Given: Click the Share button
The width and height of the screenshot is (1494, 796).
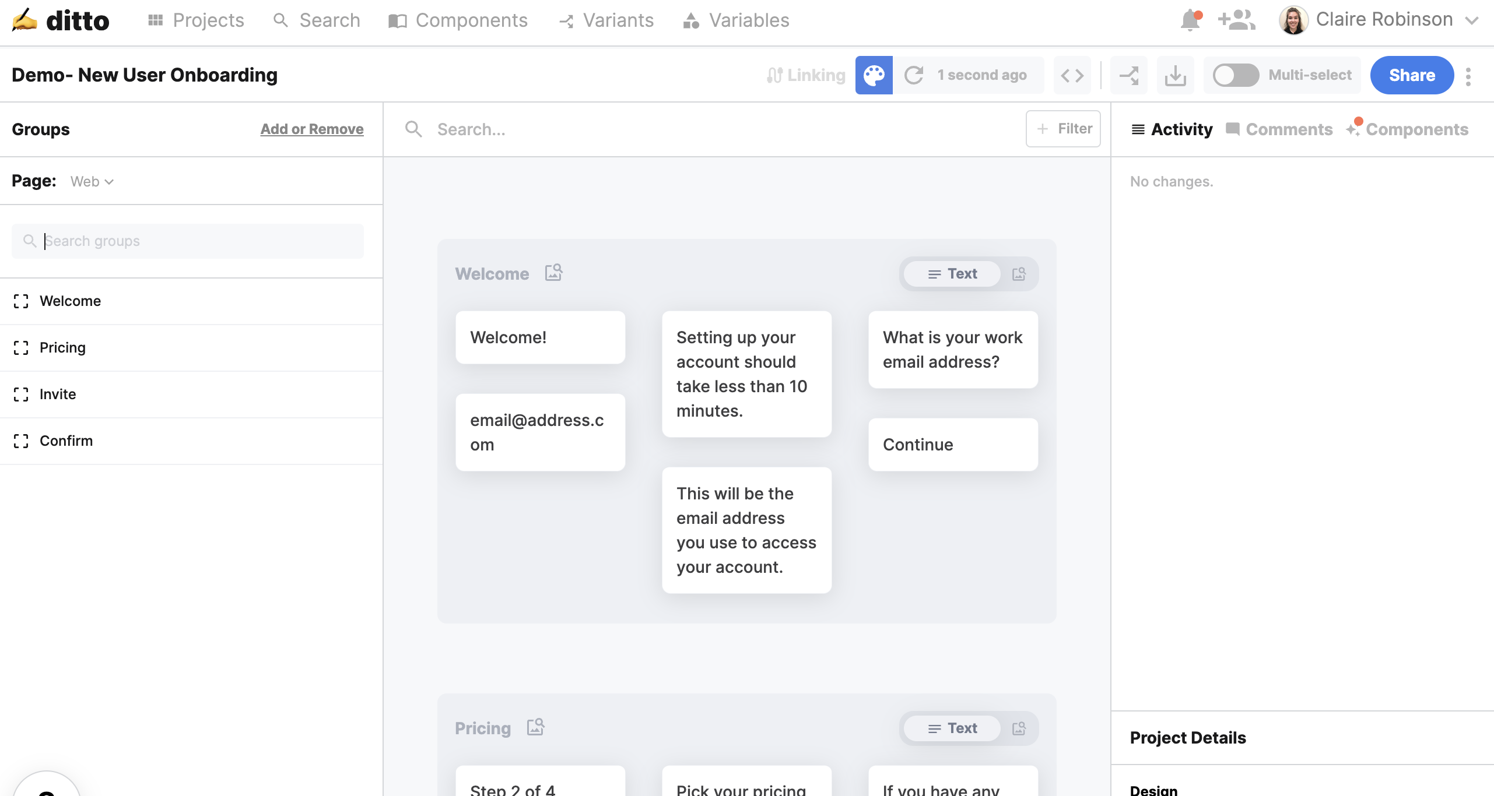Looking at the screenshot, I should (x=1411, y=75).
